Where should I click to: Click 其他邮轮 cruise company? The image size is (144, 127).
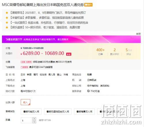click(x=105, y=86)
